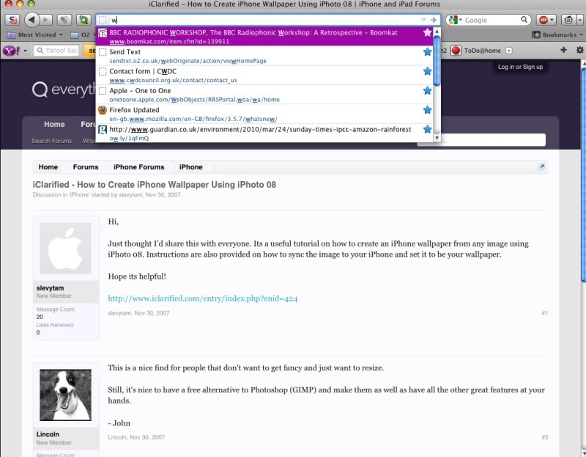This screenshot has width=586, height=457.
Task: Click the Firefox favicon on Firefox Updated row
Action: coord(103,110)
